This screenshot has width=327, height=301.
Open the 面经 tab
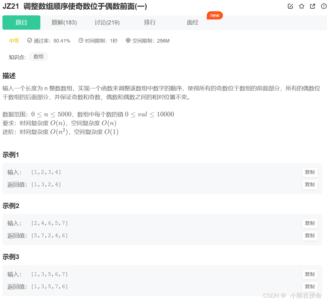(193, 22)
